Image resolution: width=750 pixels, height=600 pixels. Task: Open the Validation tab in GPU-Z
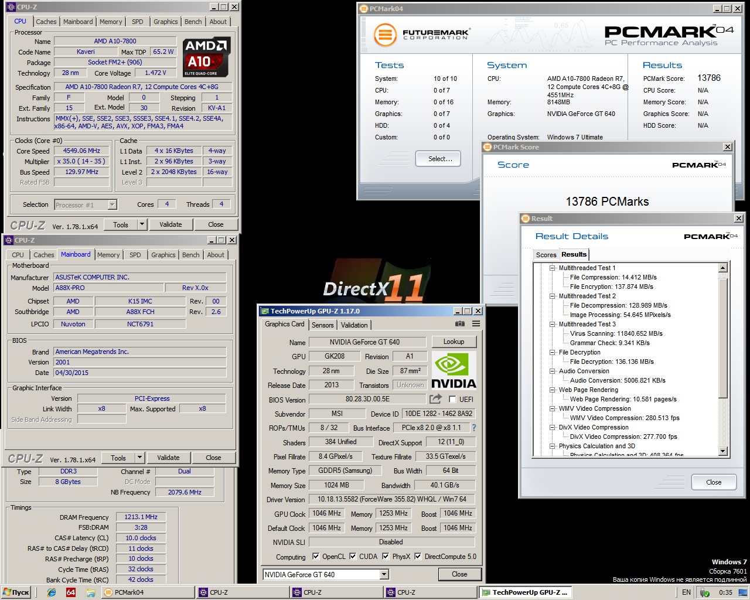click(354, 325)
